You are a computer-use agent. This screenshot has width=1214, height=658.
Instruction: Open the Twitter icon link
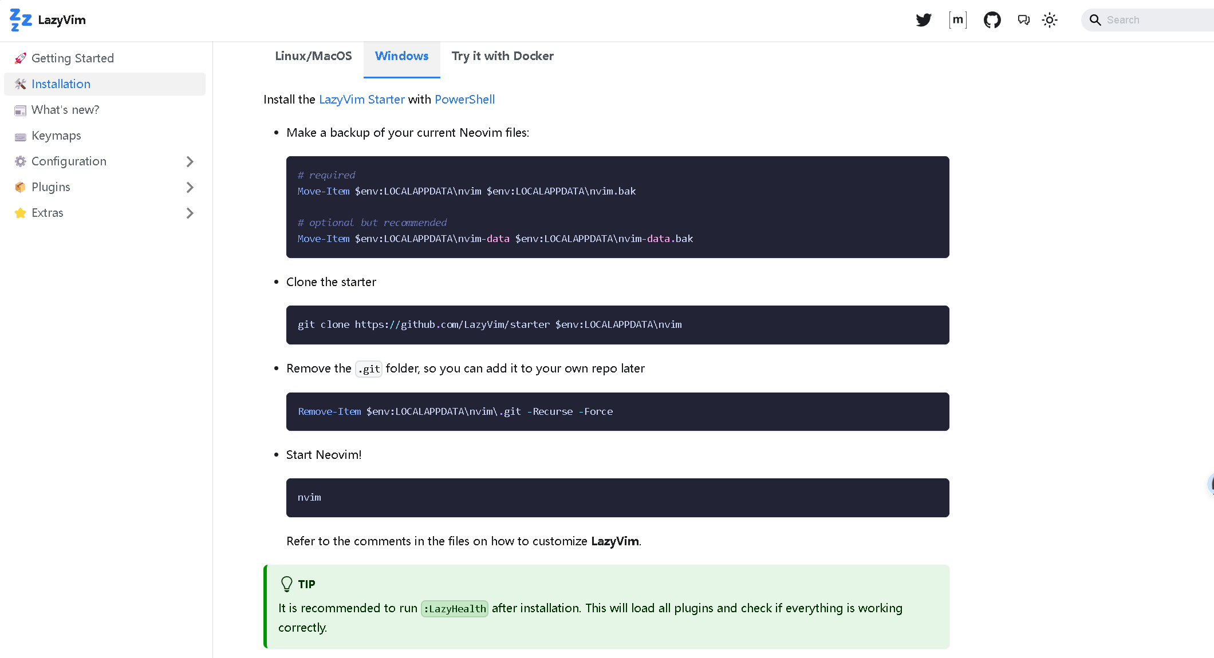pyautogui.click(x=923, y=20)
